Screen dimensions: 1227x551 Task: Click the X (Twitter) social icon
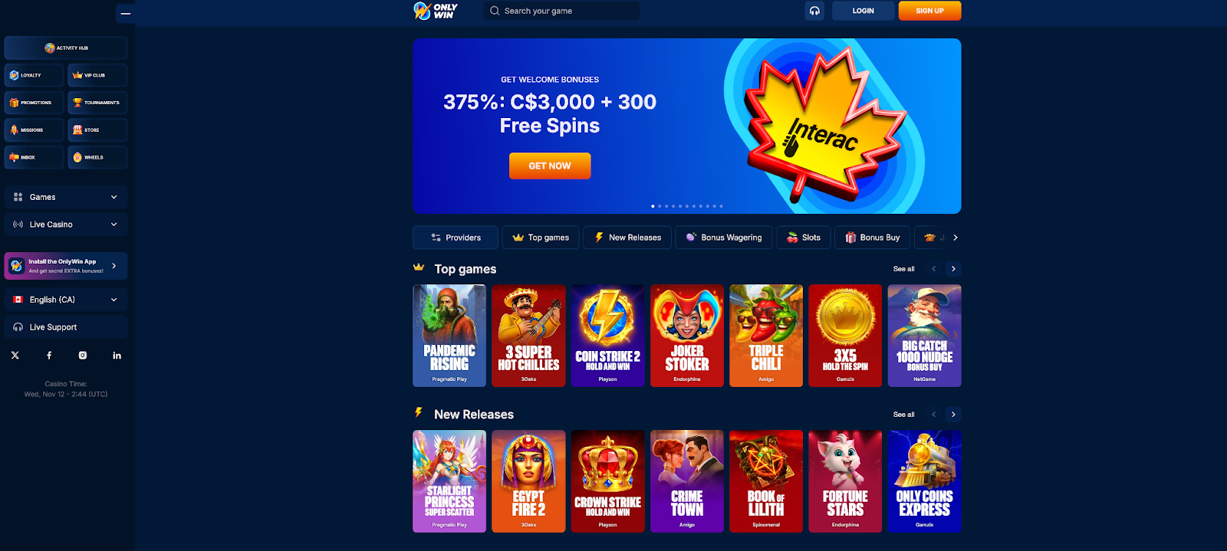pyautogui.click(x=15, y=356)
